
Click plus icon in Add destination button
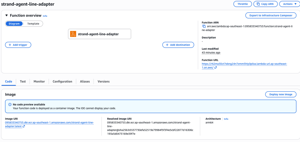(167, 45)
